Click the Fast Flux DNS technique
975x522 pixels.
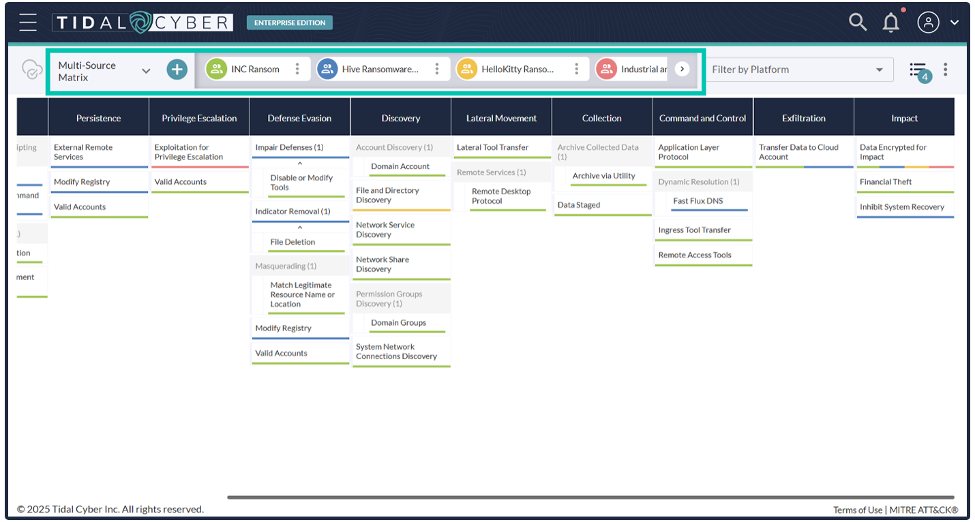pos(697,201)
